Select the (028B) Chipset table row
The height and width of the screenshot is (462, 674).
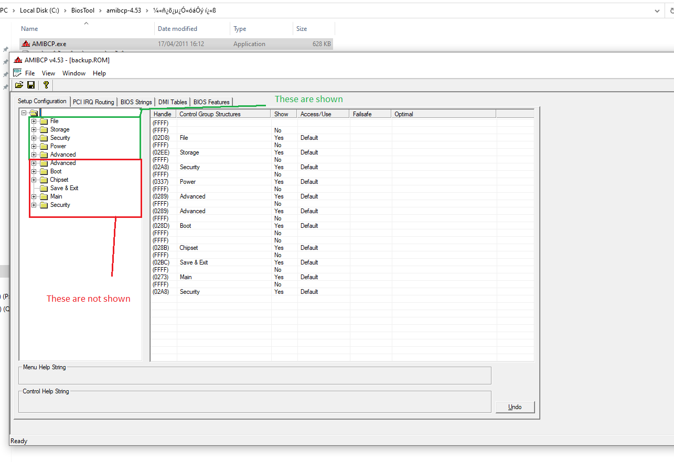pyautogui.click(x=342, y=248)
